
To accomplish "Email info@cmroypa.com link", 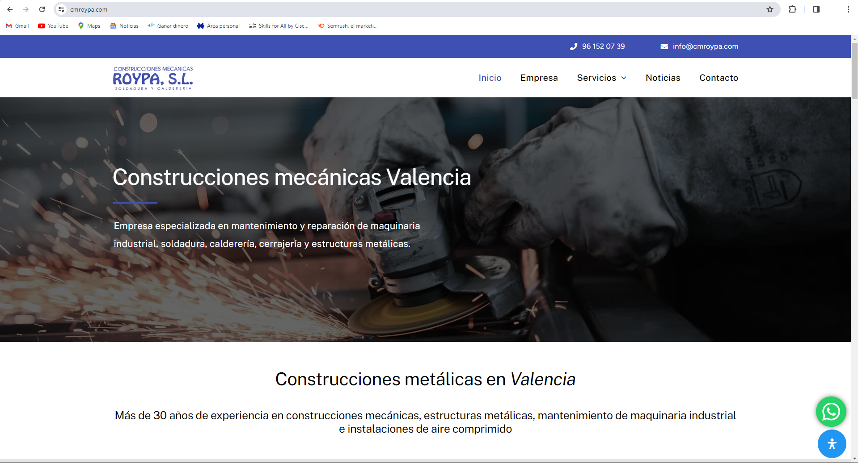I will [700, 46].
